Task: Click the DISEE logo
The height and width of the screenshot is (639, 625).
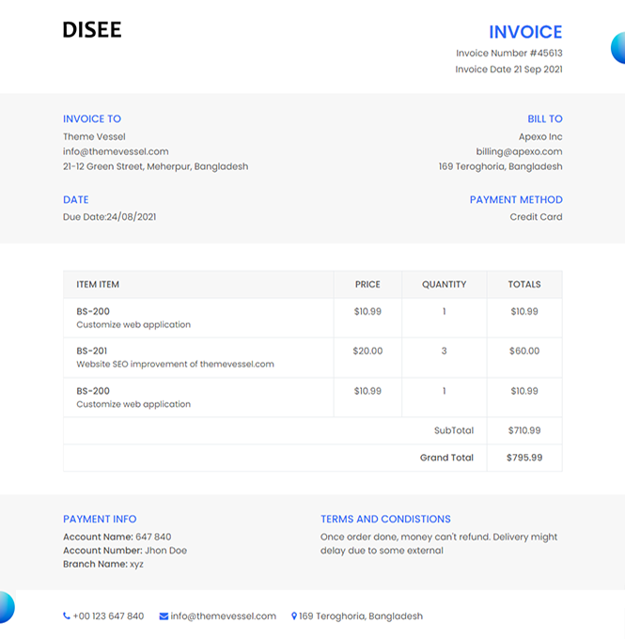Action: (x=92, y=30)
